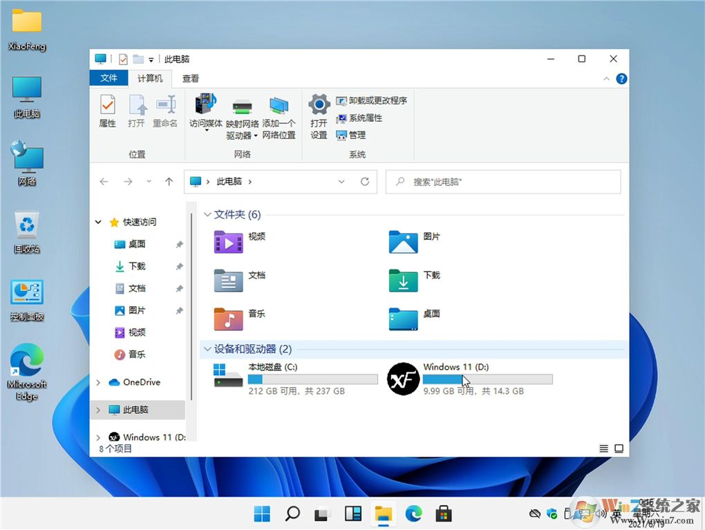Click the refresh button beside the address bar
The height and width of the screenshot is (530, 705).
coord(365,181)
